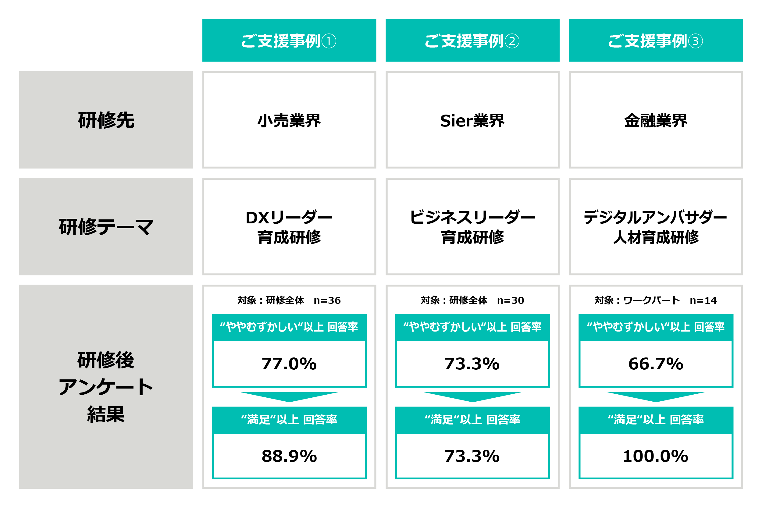Click the 66.7% difficulty value
Screen dimensions: 762x508
point(656,364)
